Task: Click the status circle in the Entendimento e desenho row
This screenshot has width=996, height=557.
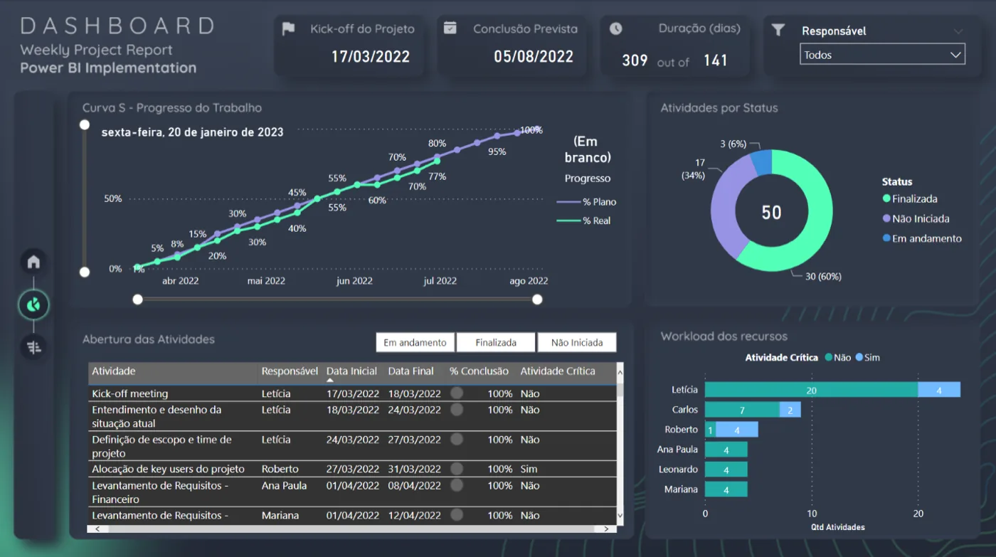Action: click(x=457, y=409)
